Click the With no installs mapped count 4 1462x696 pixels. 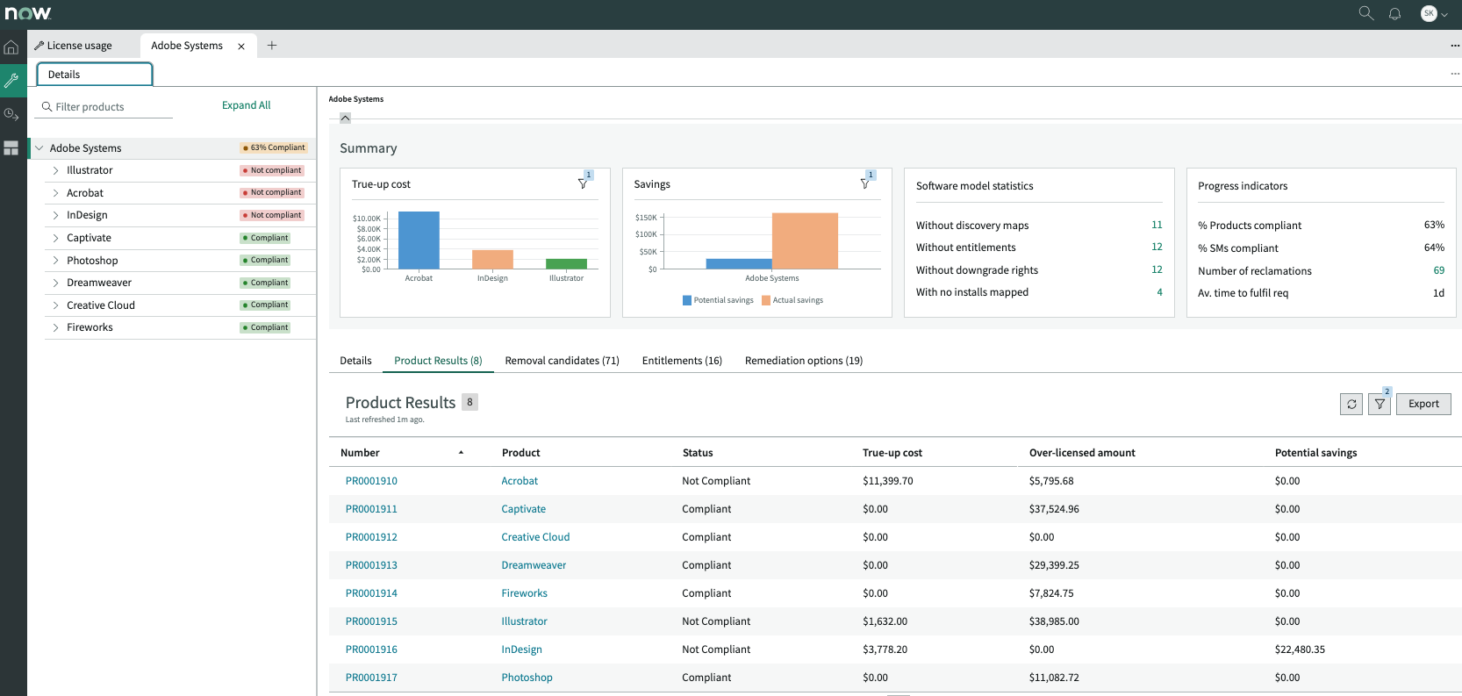(x=1159, y=292)
